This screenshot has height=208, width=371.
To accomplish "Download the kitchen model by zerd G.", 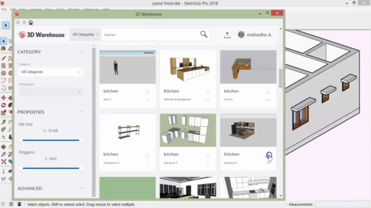I will coord(268,91).
